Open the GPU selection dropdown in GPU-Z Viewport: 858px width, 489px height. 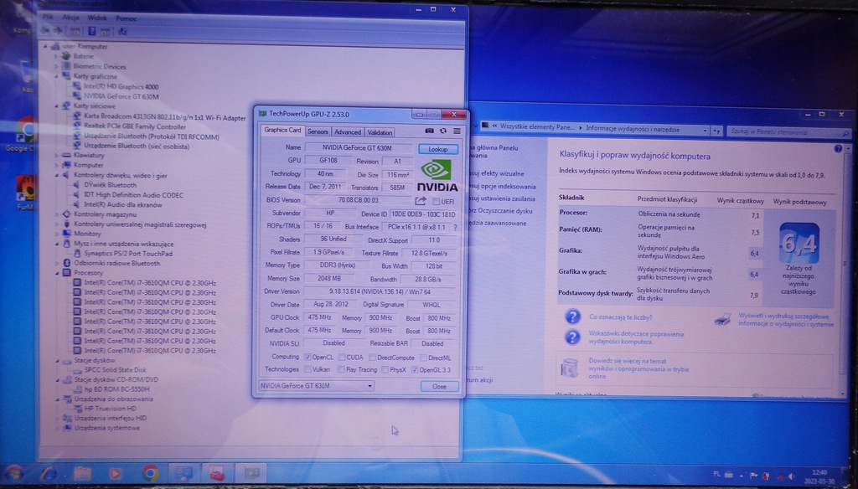316,386
